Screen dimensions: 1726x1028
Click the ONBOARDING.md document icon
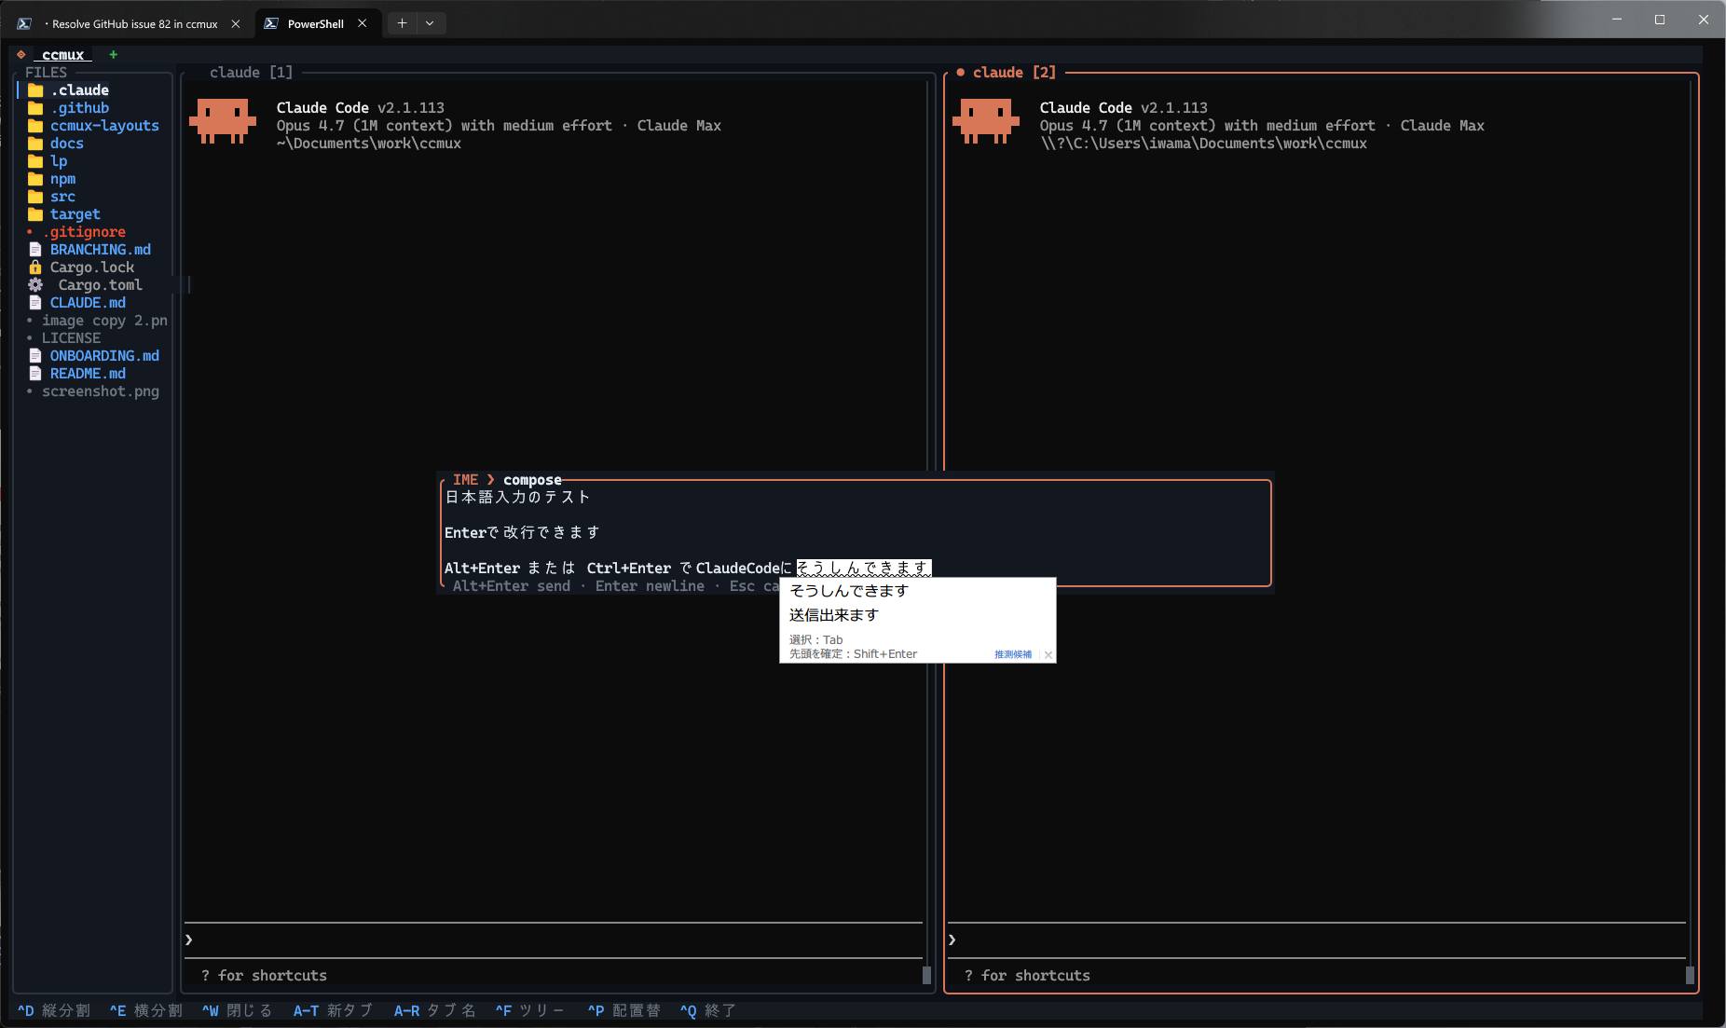(x=35, y=356)
